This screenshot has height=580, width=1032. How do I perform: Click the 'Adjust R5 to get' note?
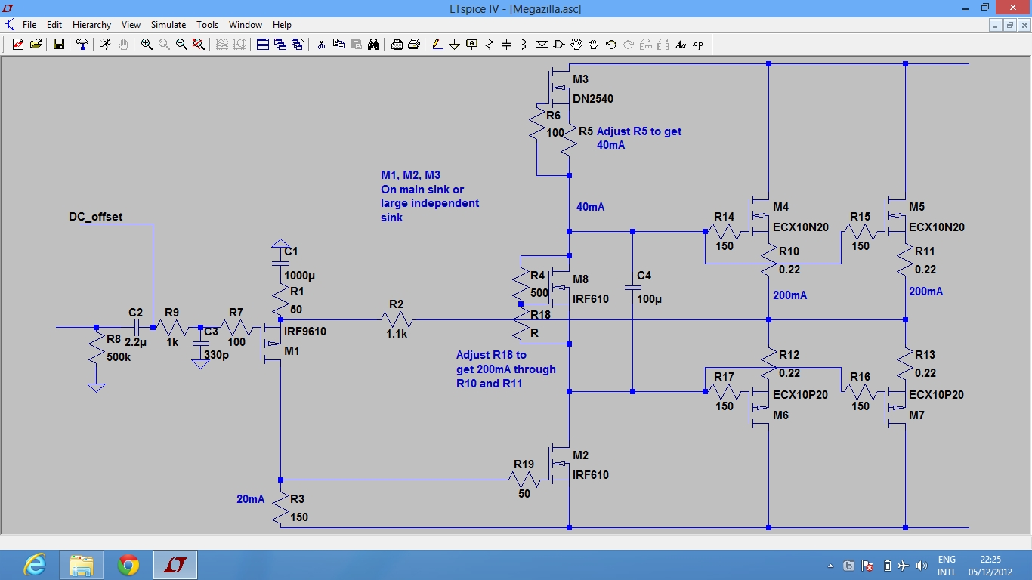639,131
